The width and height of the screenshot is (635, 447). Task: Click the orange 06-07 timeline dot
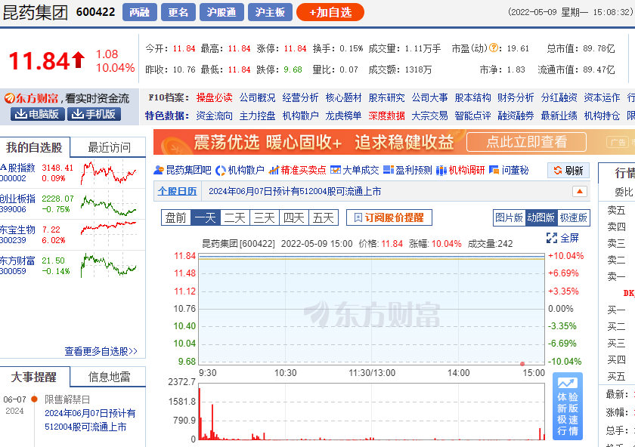click(x=35, y=399)
